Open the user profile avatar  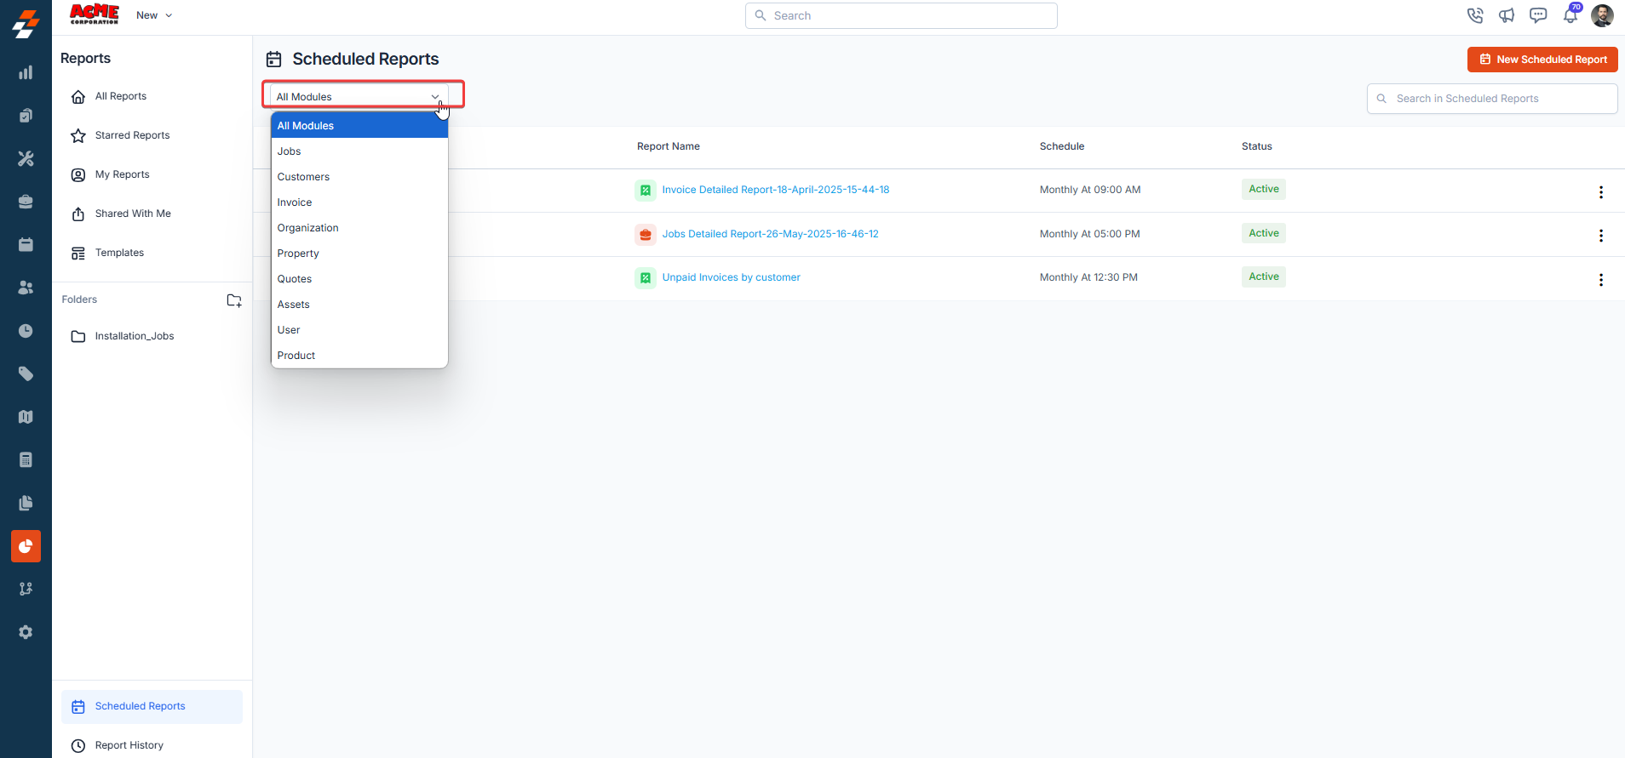coord(1602,15)
